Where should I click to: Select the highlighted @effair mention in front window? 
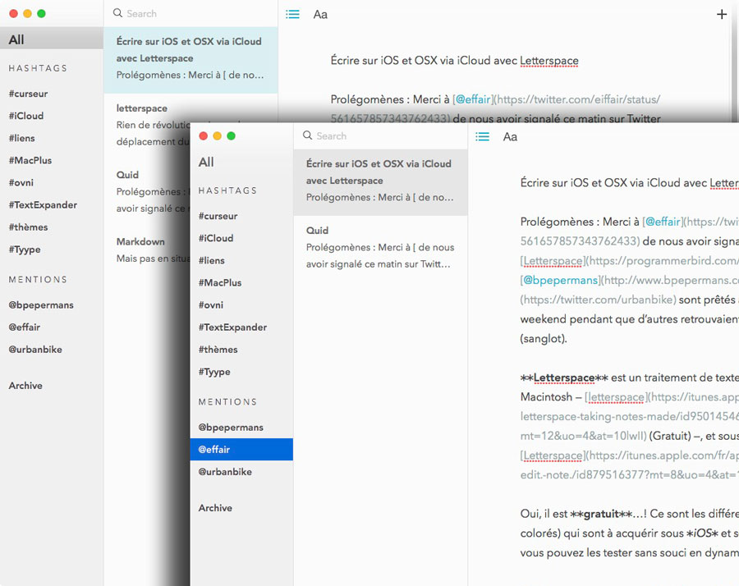[x=241, y=450]
